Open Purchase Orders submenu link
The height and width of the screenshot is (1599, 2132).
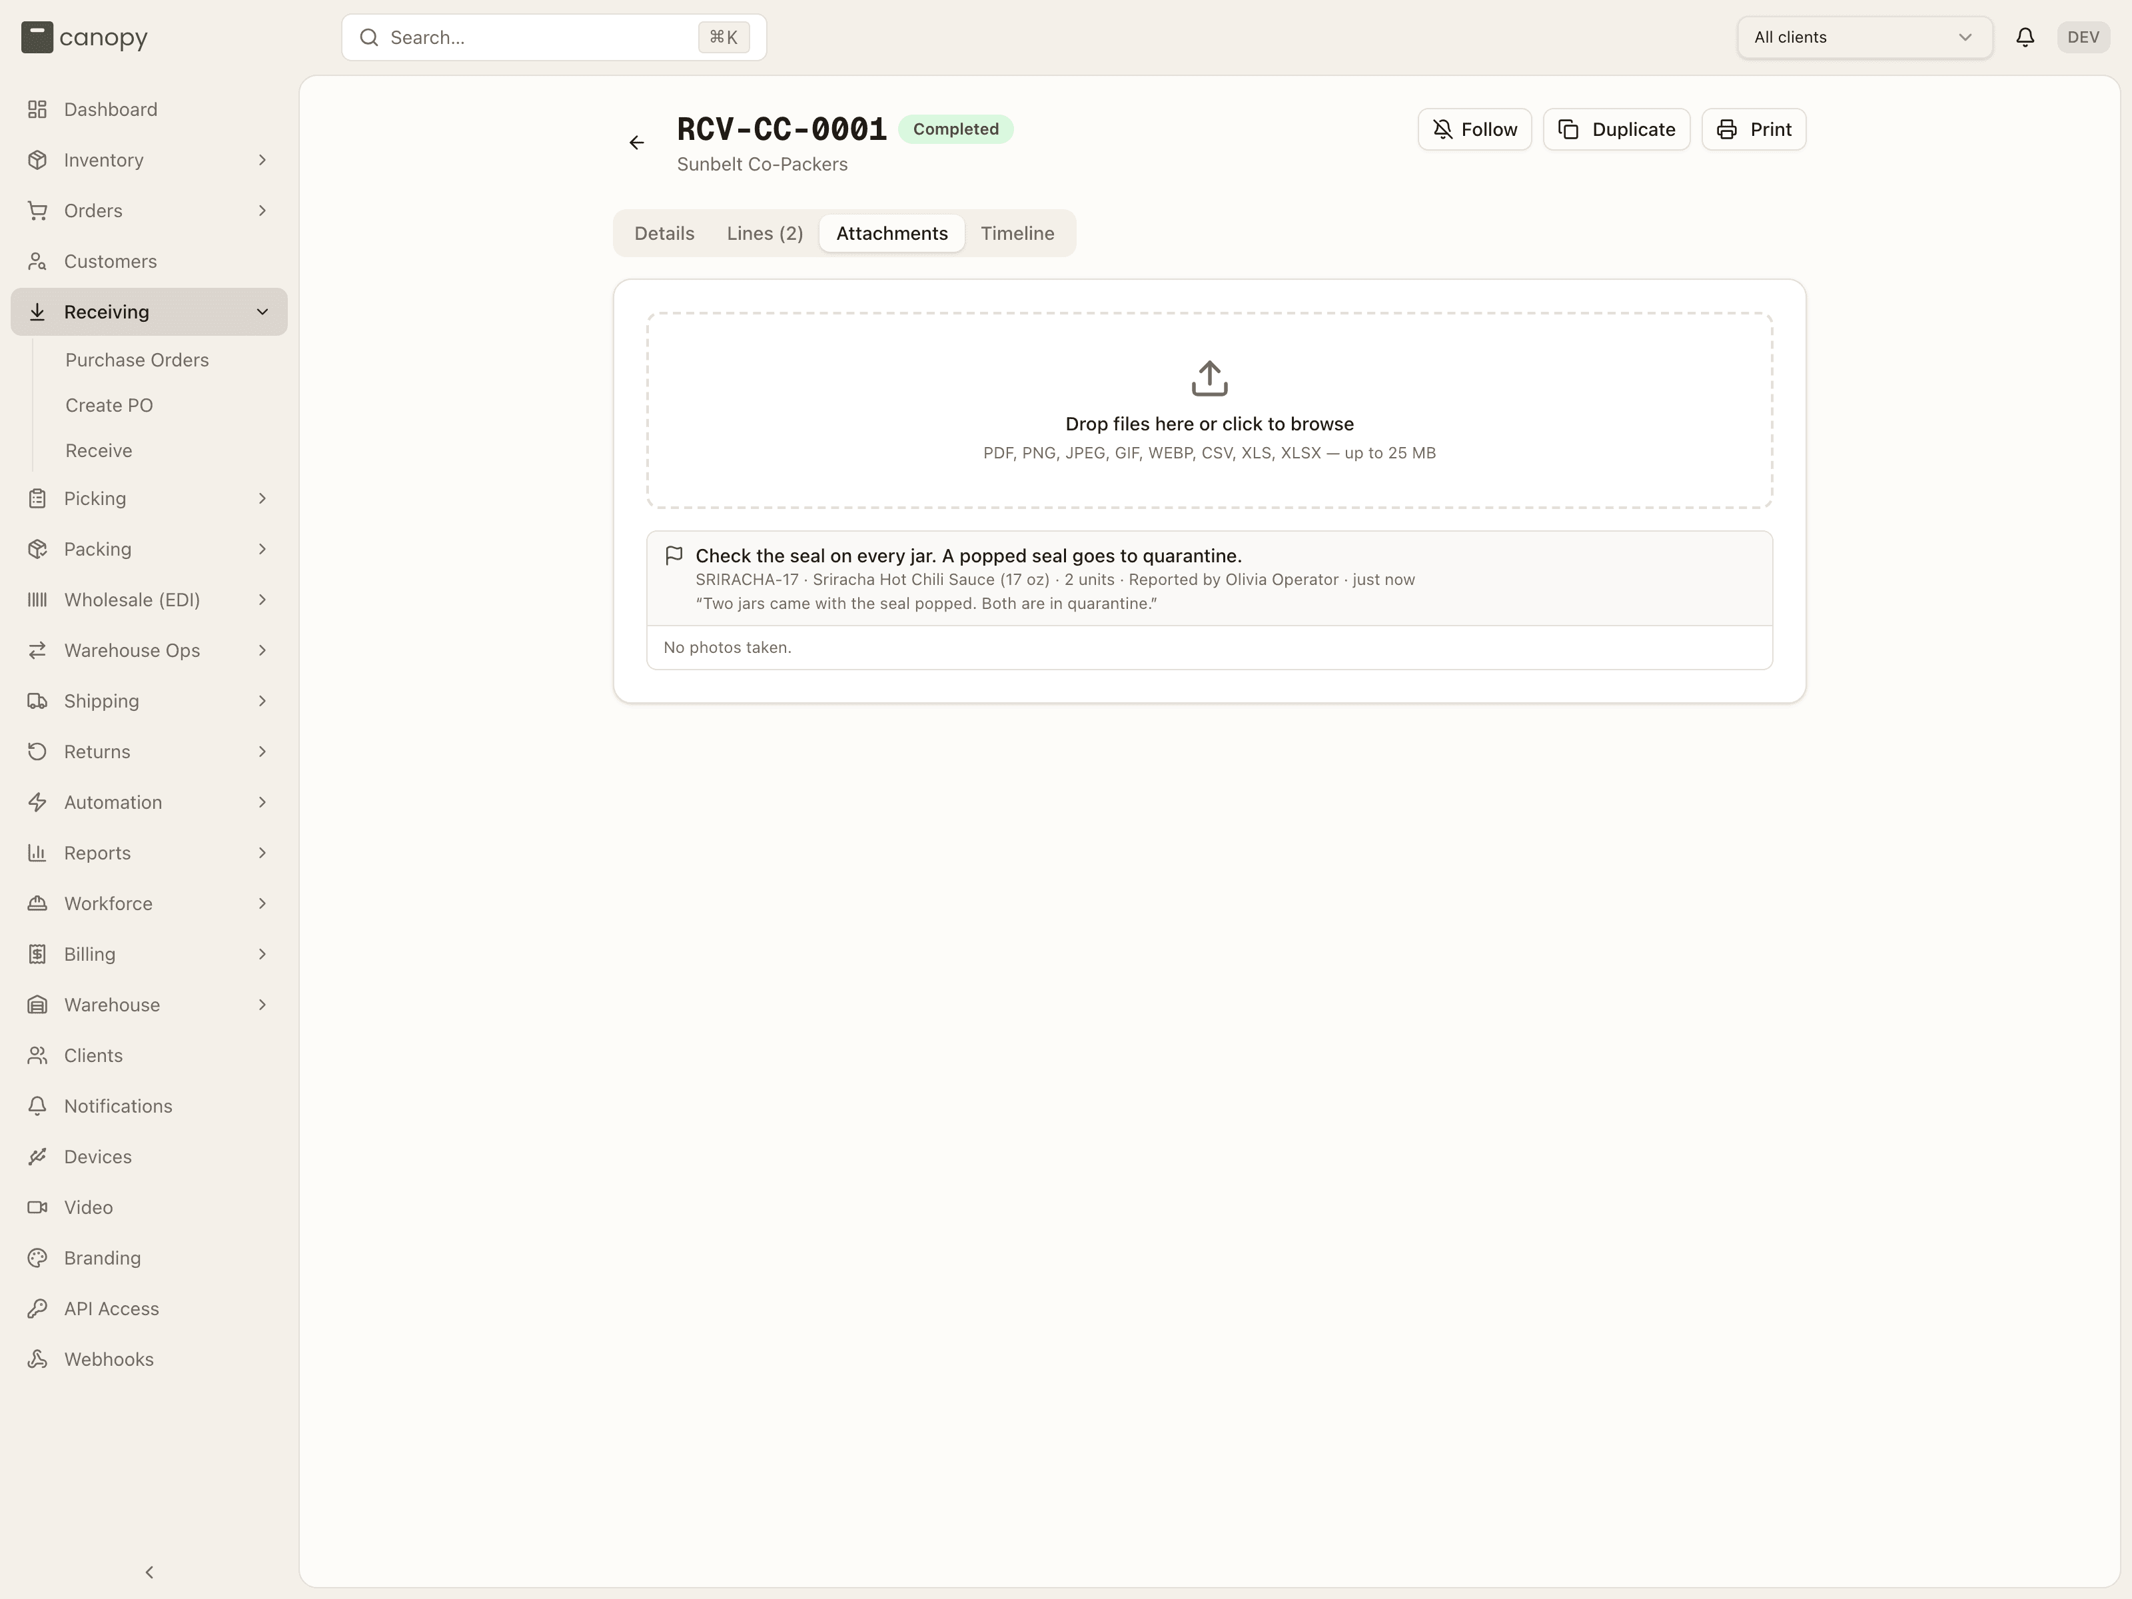click(x=137, y=360)
